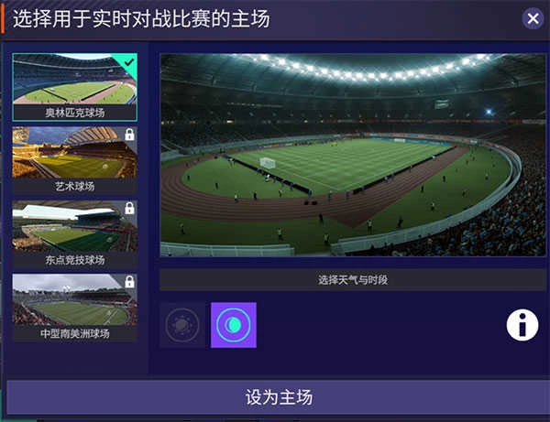Viewport: 550px width, 422px height.
Task: Close the stadium selection dialog
Action: [x=533, y=18]
